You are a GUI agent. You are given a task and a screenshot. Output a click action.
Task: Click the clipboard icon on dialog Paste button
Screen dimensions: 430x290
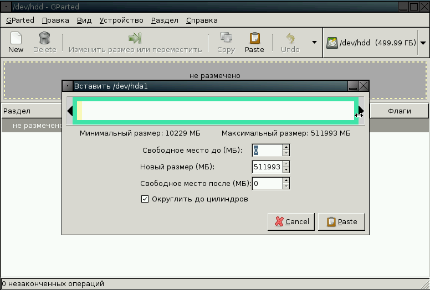331,221
